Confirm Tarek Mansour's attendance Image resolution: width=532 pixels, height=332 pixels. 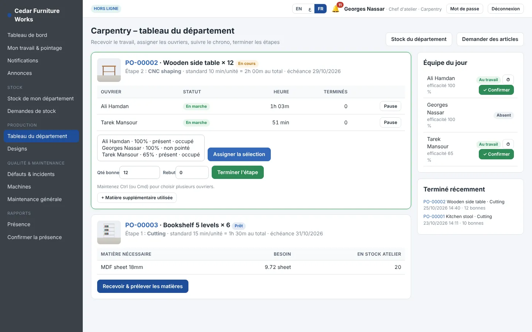pyautogui.click(x=496, y=154)
